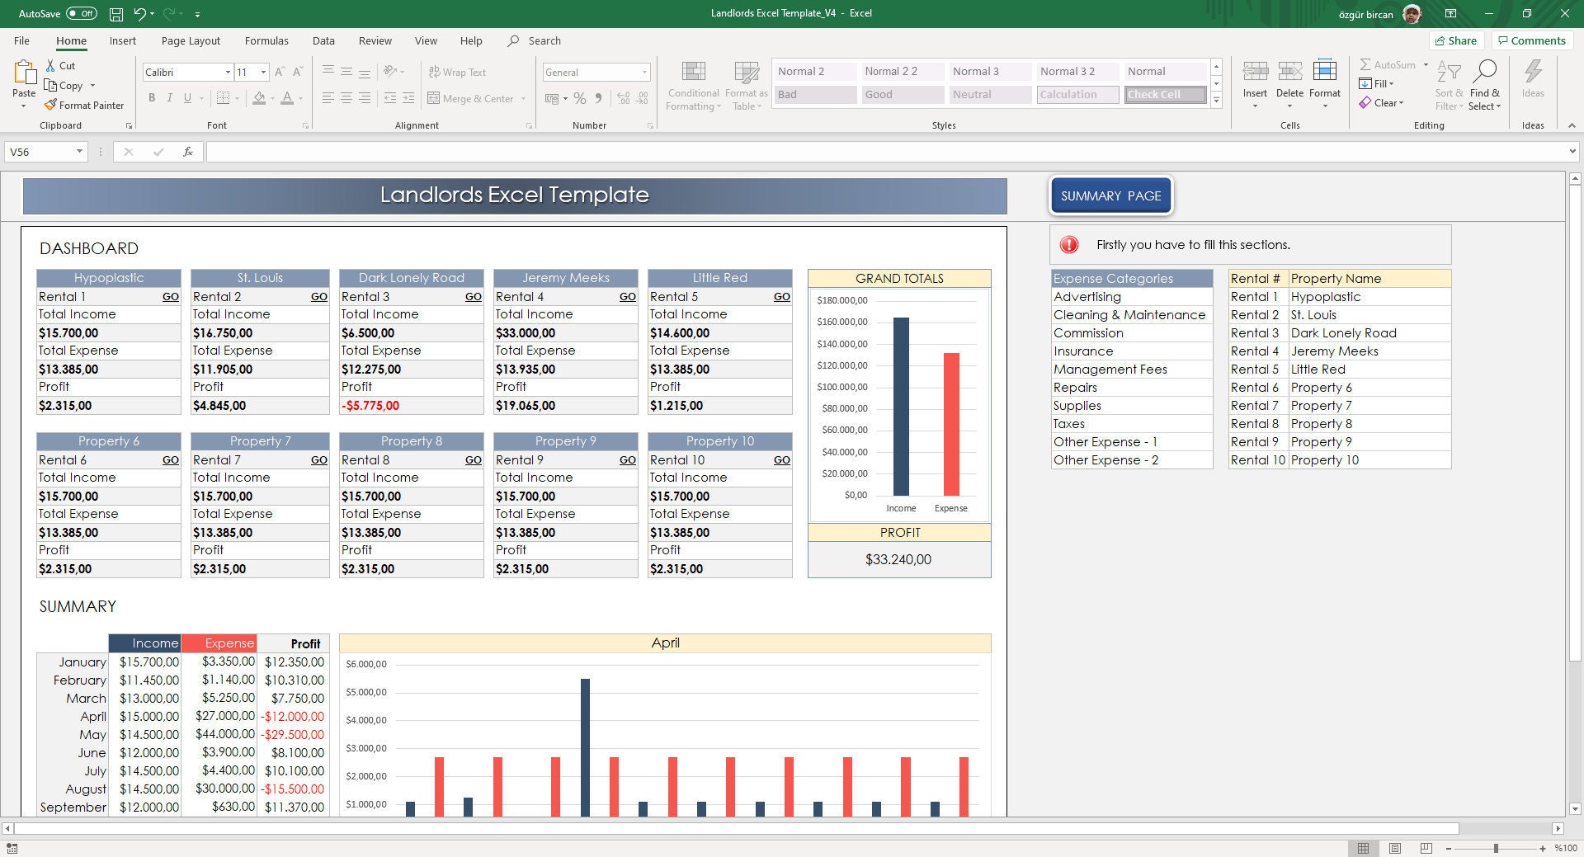
Task: Toggle Wrap Text option
Action: coord(457,73)
